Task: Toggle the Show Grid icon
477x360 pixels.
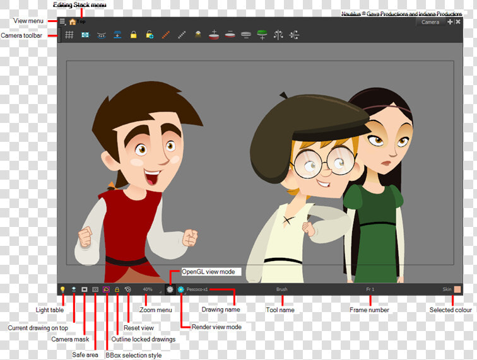Action: pyautogui.click(x=69, y=35)
